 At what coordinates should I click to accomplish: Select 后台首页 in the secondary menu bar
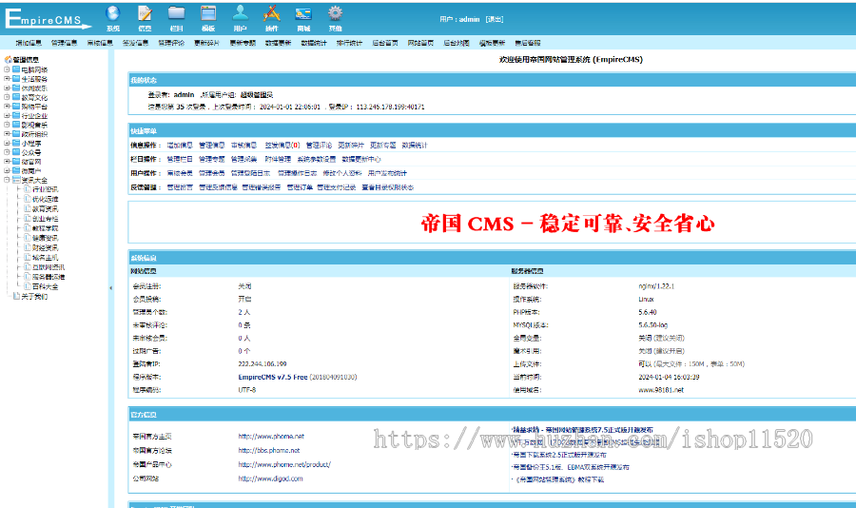385,43
